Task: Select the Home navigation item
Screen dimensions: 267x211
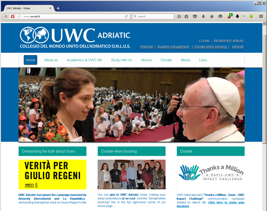Action: [x=30, y=60]
